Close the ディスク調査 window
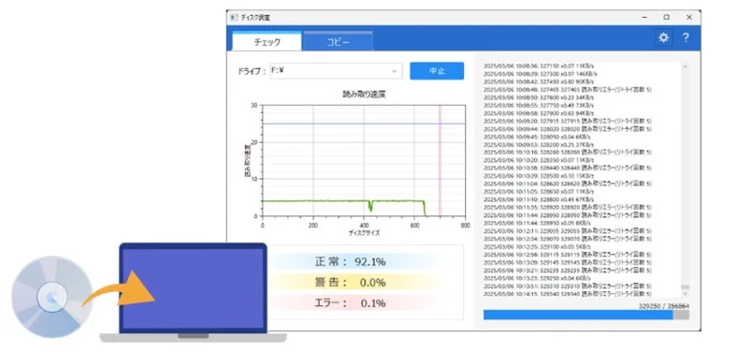 point(689,18)
